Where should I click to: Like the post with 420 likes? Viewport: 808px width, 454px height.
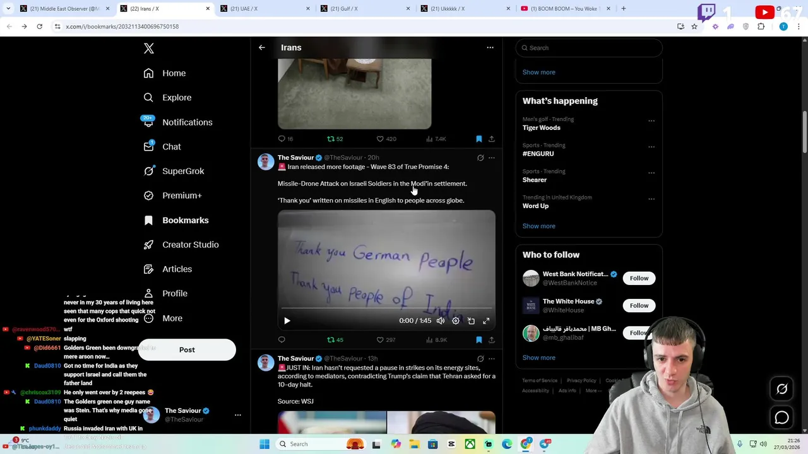(386, 139)
